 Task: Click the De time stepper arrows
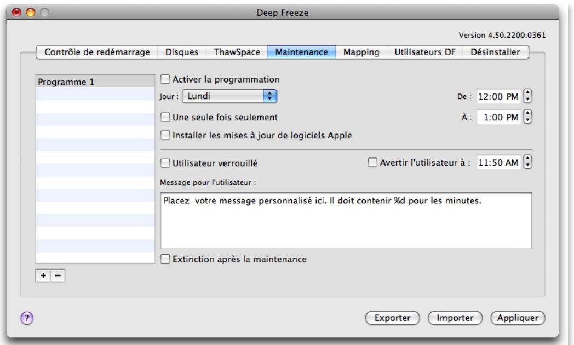[x=527, y=96]
